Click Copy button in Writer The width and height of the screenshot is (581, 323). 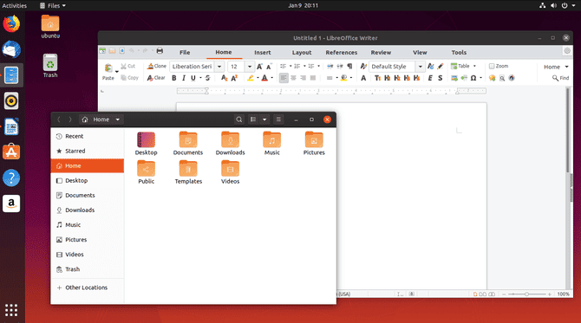pyautogui.click(x=130, y=78)
